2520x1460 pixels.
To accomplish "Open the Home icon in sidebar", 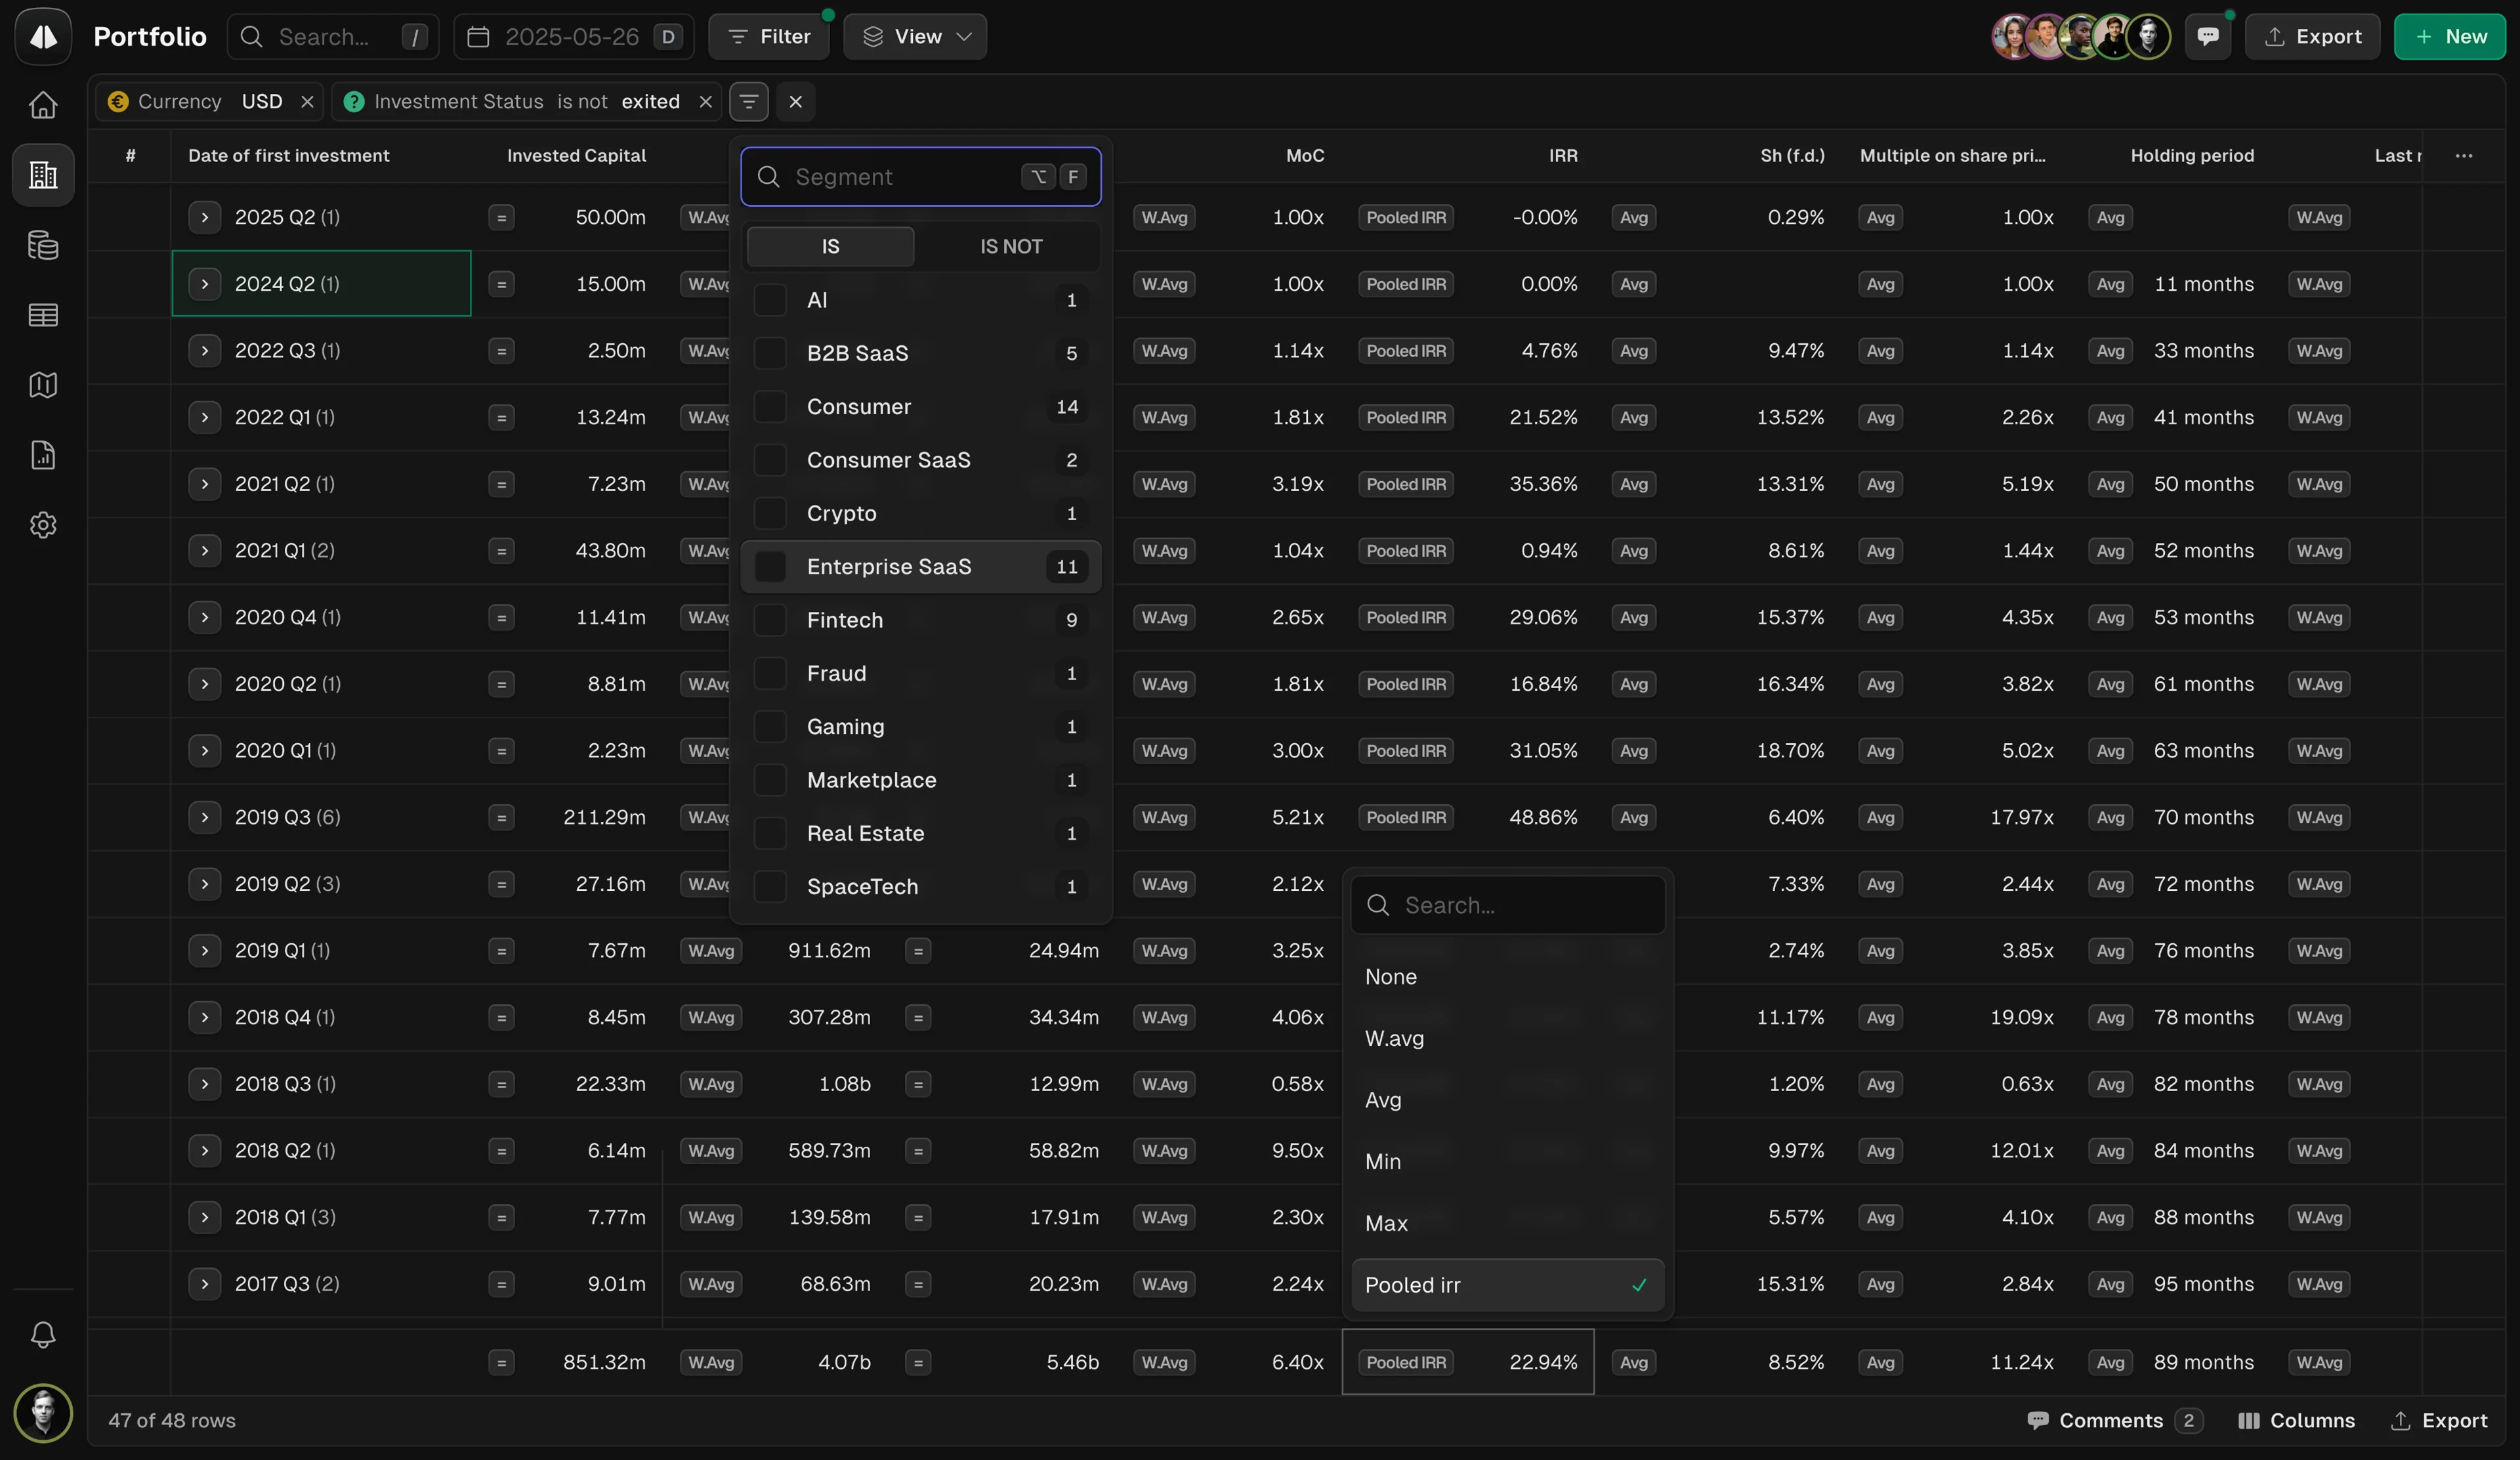I will pos(43,105).
